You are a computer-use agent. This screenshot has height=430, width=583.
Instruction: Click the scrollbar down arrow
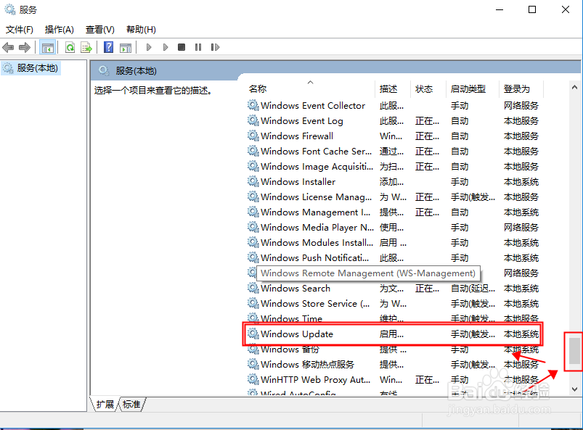coord(574,389)
